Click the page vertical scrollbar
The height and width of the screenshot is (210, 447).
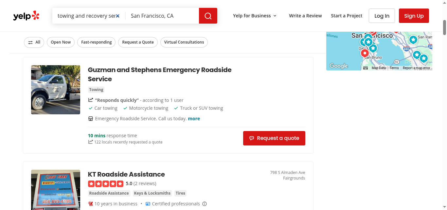click(x=444, y=27)
